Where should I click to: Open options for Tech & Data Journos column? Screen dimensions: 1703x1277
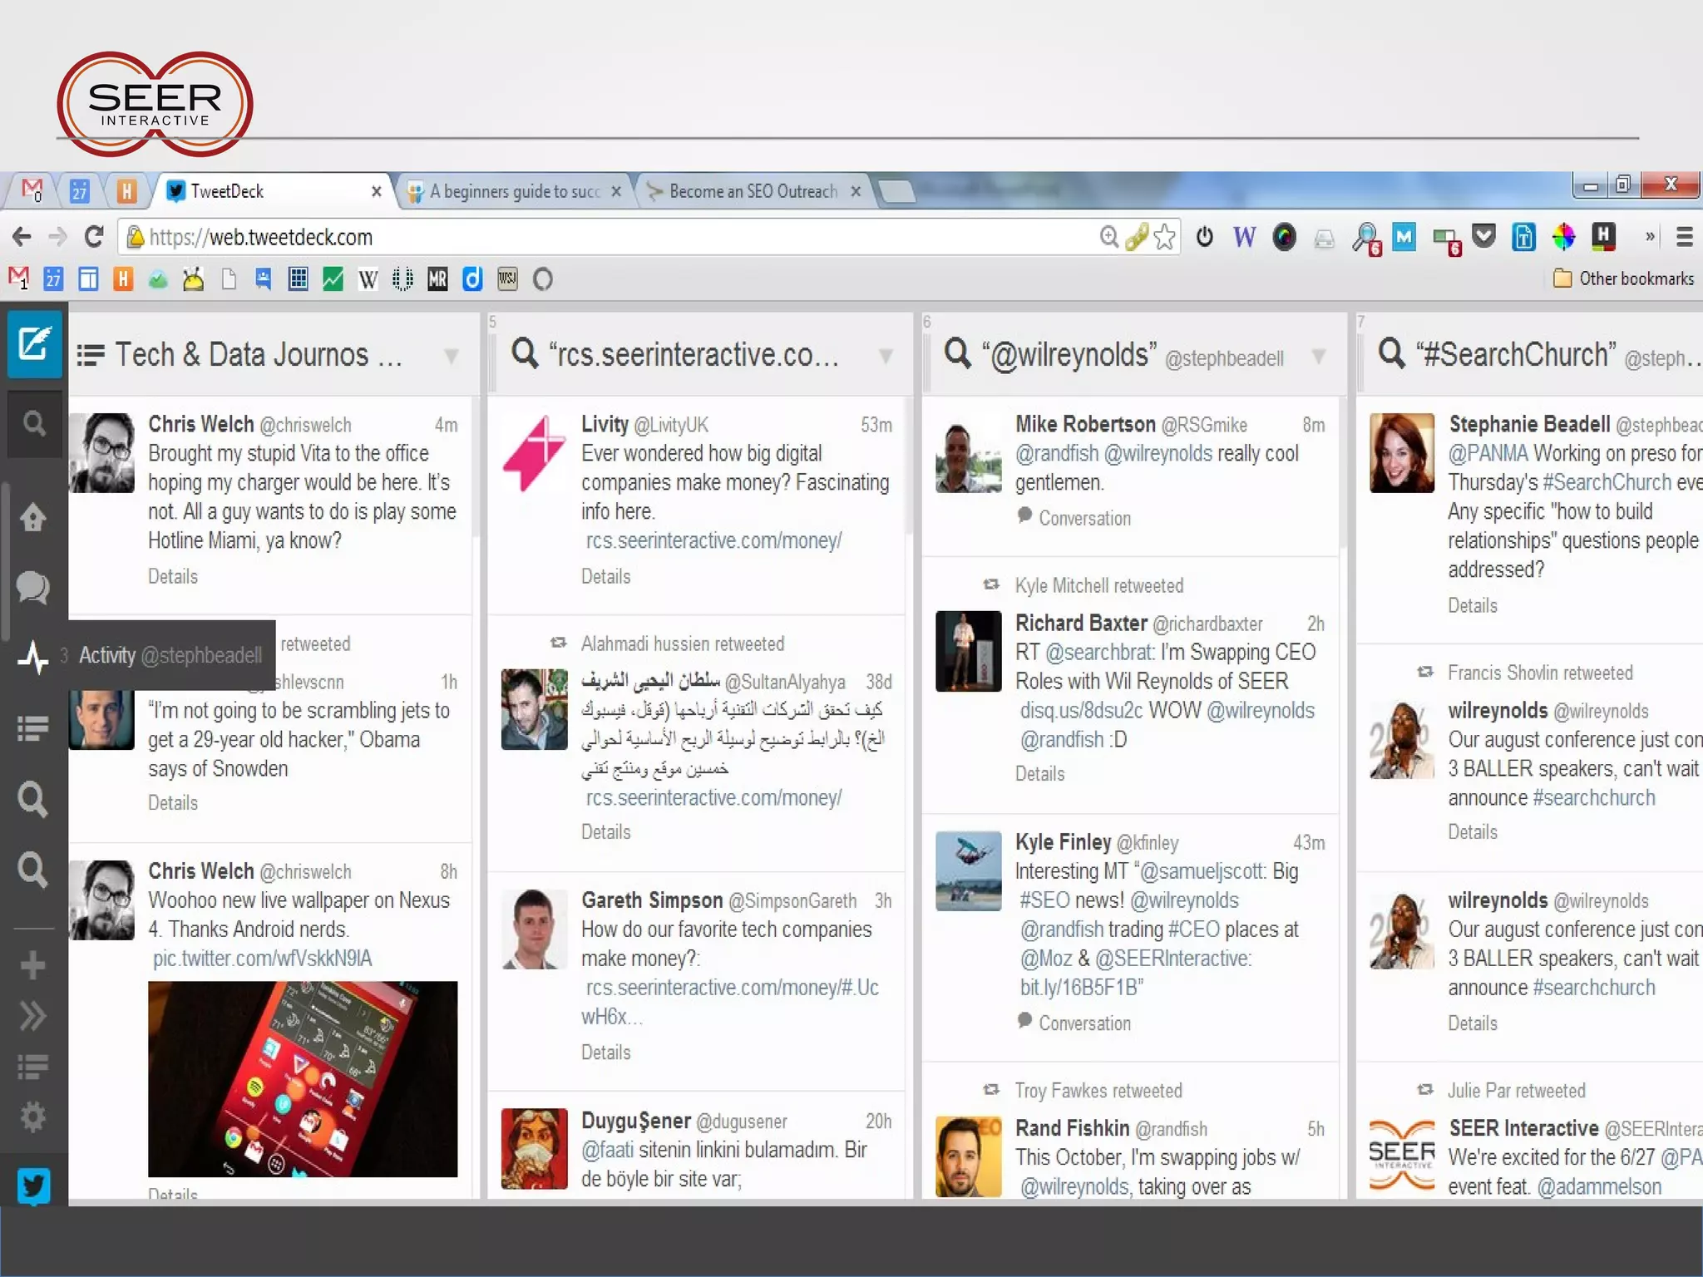tap(452, 357)
